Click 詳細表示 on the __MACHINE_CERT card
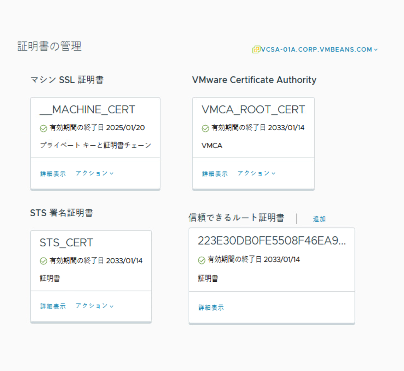The image size is (404, 371). tap(53, 174)
